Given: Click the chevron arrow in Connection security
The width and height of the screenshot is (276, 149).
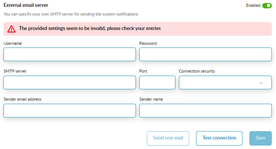Looking at the screenshot, I should point(261,83).
